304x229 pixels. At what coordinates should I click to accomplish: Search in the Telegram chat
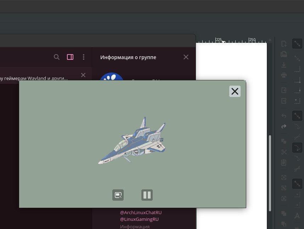pos(56,57)
